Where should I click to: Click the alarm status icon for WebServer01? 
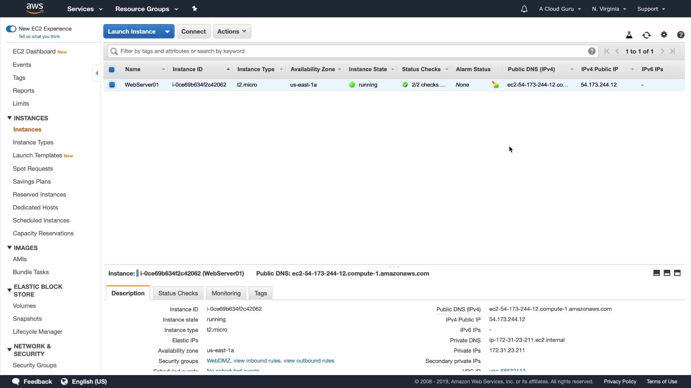496,85
